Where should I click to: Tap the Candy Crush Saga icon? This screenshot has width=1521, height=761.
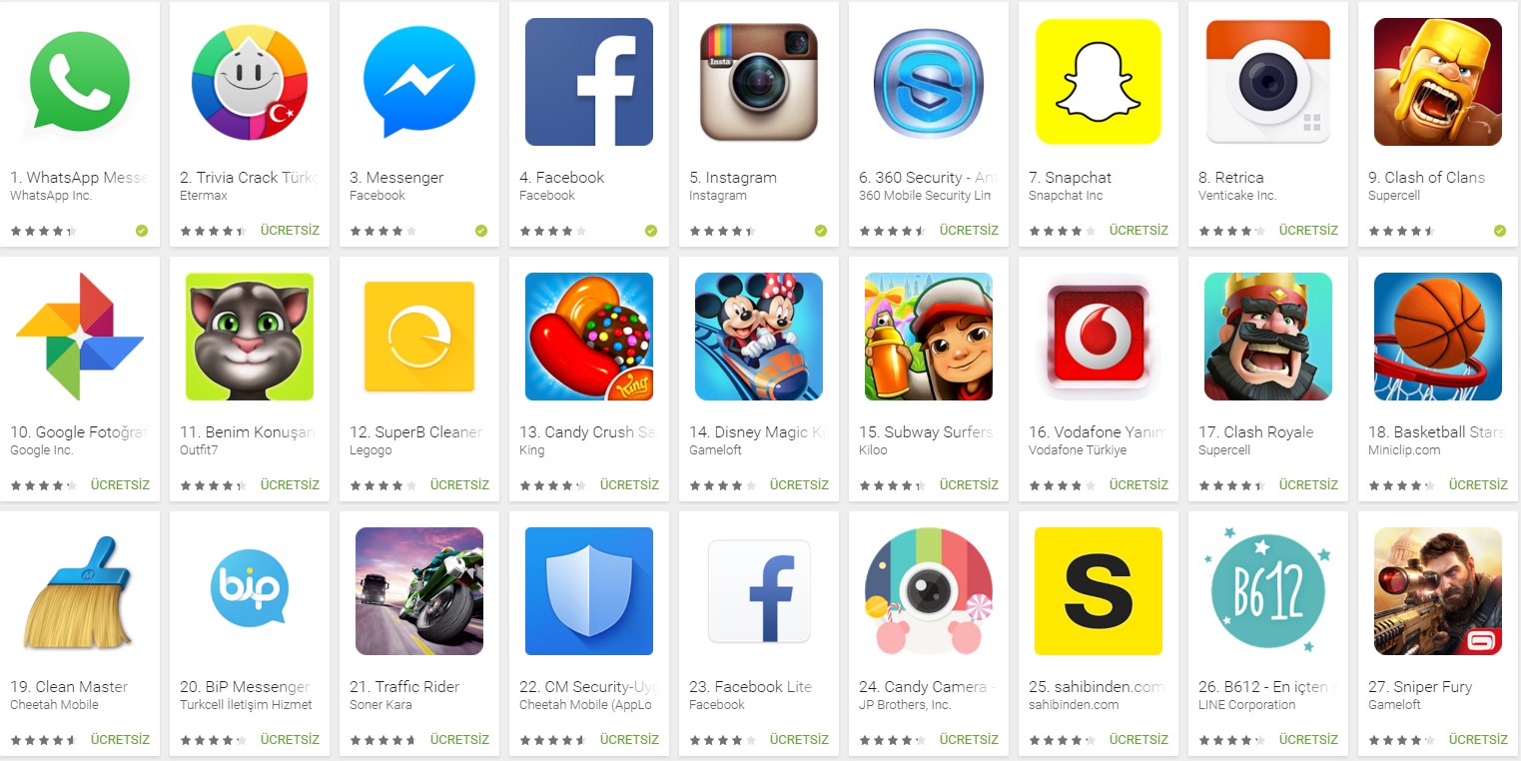(589, 337)
